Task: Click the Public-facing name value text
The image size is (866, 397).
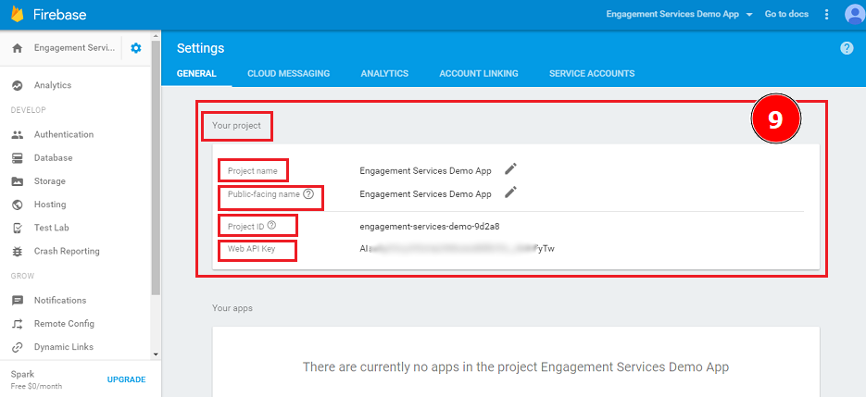Action: tap(425, 193)
